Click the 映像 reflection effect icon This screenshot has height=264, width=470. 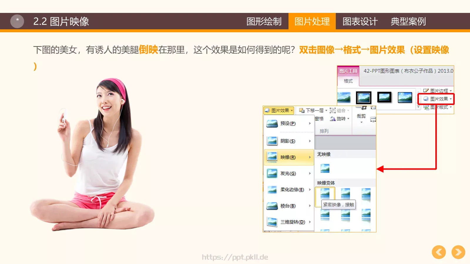[272, 157]
